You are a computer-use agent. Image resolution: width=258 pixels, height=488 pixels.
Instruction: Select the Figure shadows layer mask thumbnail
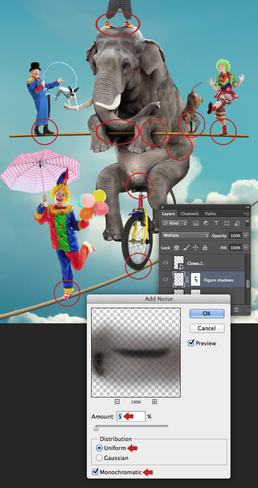tap(196, 279)
